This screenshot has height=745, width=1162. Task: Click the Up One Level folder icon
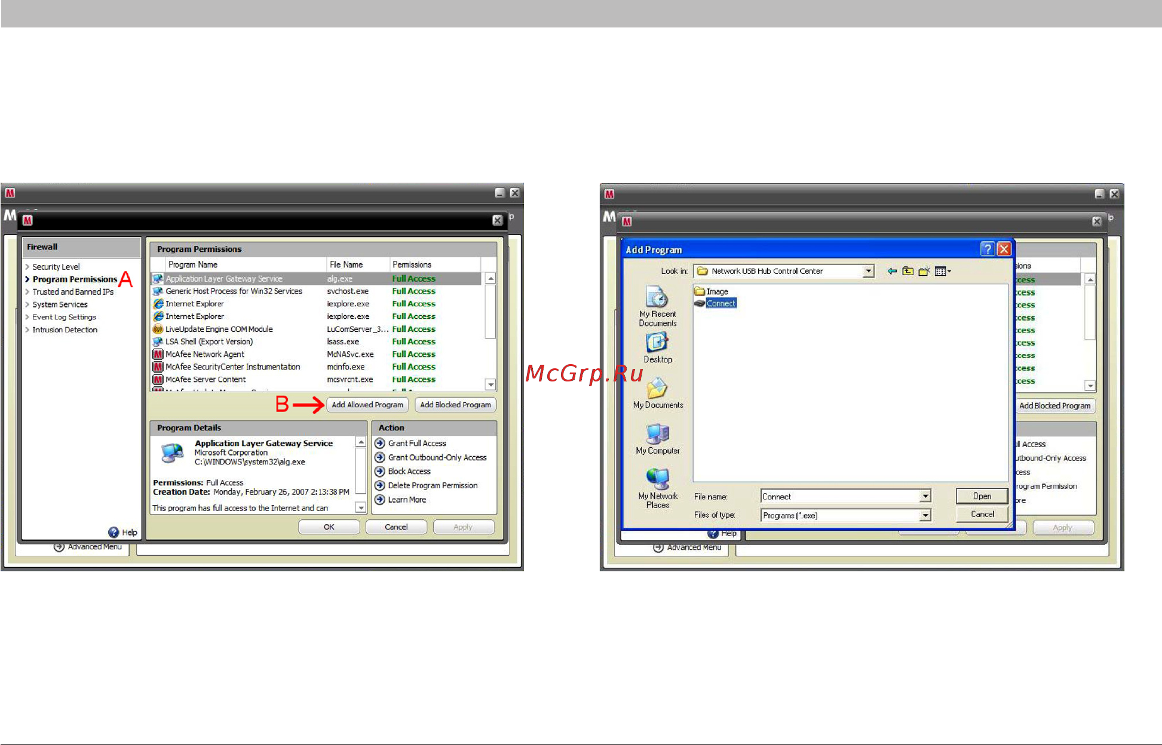click(x=908, y=271)
